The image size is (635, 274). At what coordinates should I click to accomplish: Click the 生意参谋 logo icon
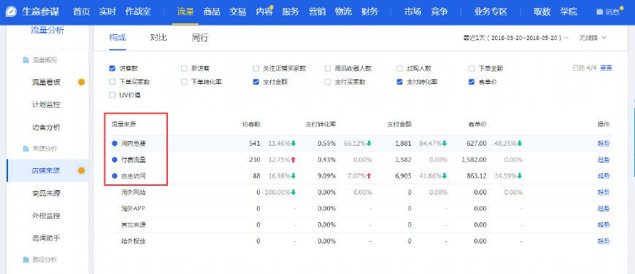(x=12, y=12)
